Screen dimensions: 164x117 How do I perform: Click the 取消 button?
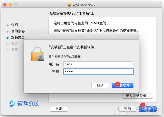[100, 85]
